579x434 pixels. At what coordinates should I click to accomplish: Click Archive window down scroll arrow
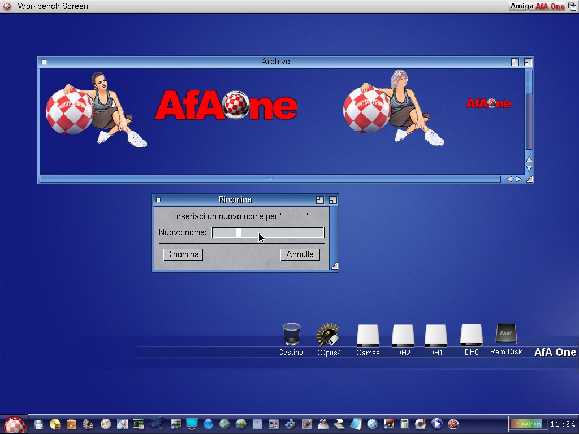coord(529,168)
